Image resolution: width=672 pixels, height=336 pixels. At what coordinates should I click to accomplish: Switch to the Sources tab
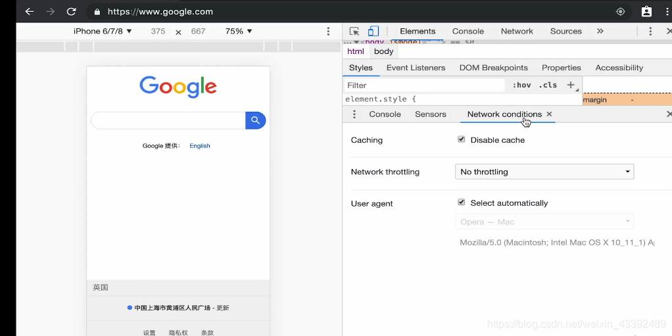(565, 32)
